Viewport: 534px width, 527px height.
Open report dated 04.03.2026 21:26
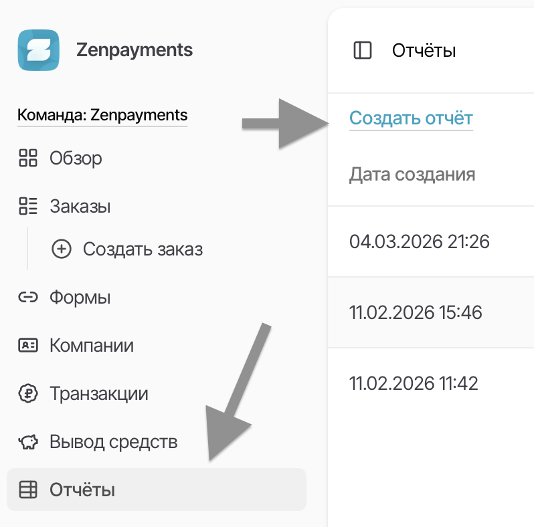click(420, 241)
